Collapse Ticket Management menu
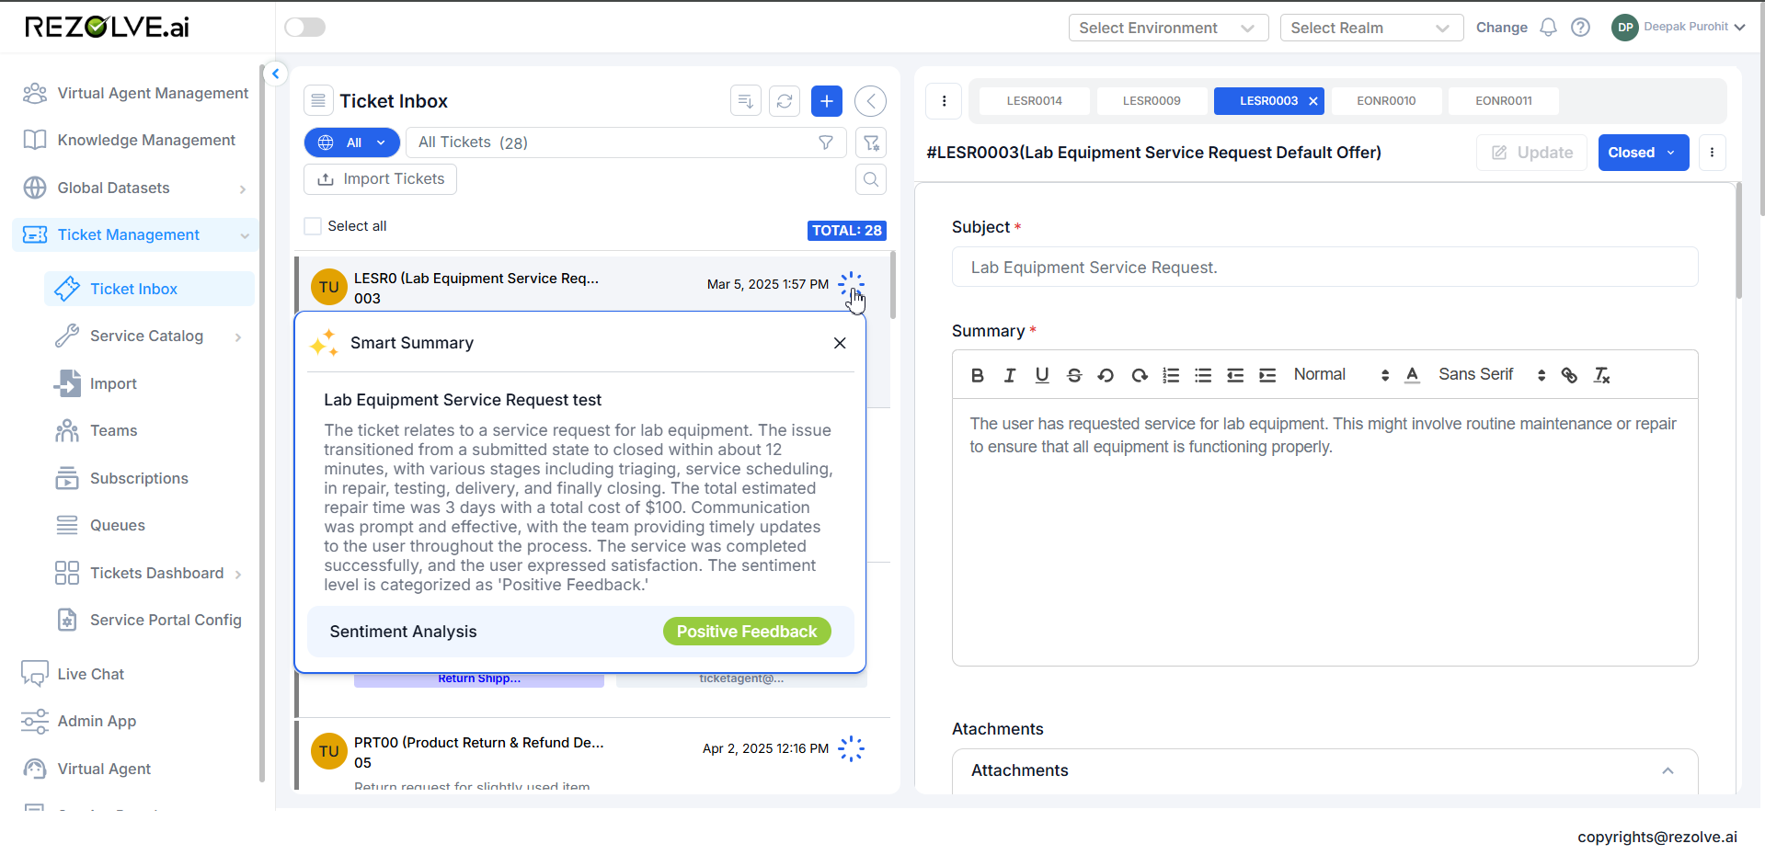 pyautogui.click(x=245, y=235)
